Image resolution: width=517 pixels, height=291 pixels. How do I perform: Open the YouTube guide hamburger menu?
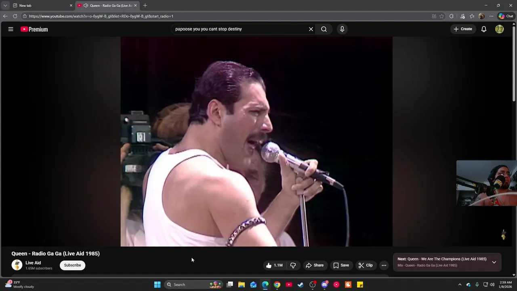pos(11,29)
